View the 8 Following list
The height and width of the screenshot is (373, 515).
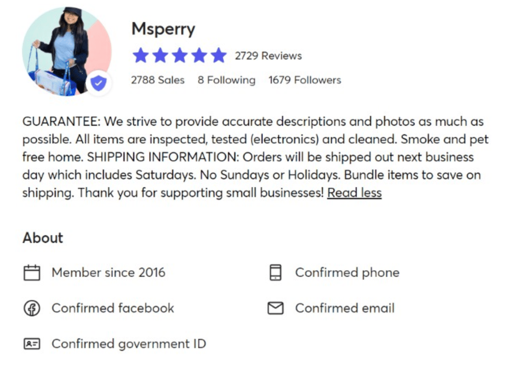(226, 80)
